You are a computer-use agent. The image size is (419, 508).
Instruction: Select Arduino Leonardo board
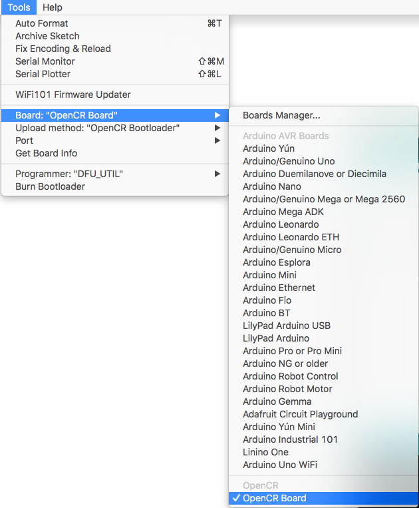323,224
